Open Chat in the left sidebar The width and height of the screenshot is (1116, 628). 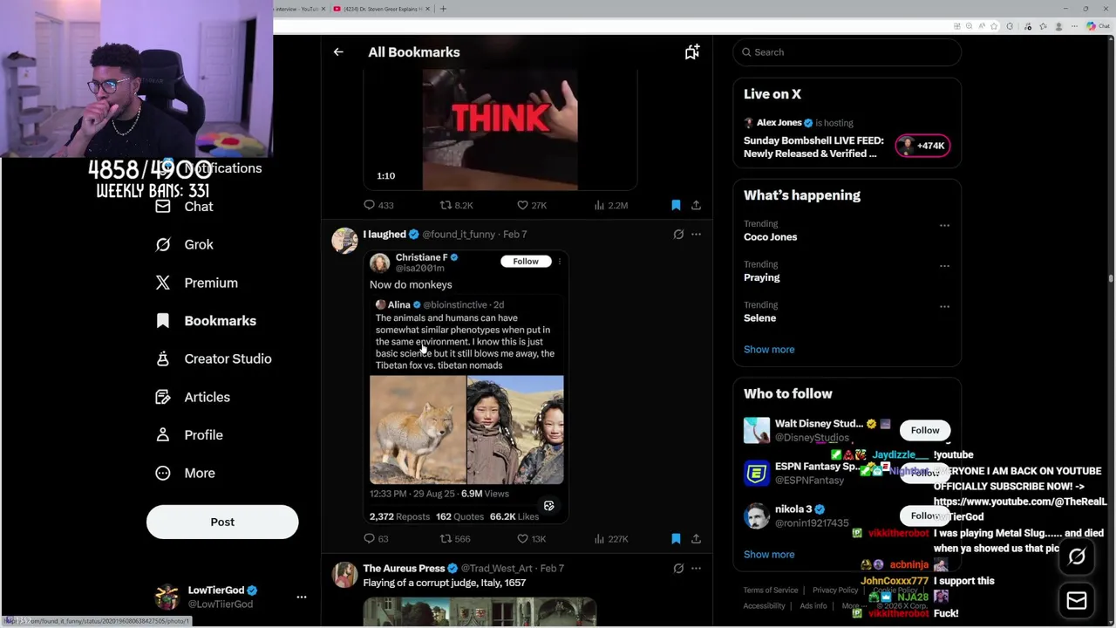[x=198, y=207]
